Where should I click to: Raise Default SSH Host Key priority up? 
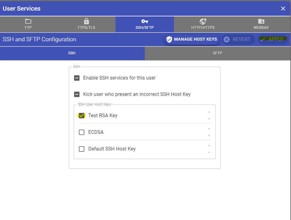coord(209,145)
